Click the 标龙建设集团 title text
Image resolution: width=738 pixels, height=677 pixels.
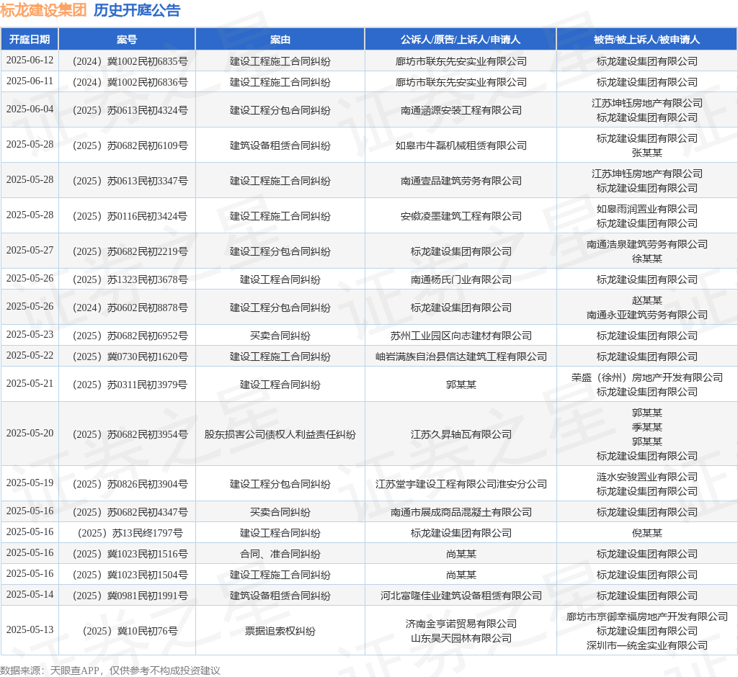(x=43, y=10)
